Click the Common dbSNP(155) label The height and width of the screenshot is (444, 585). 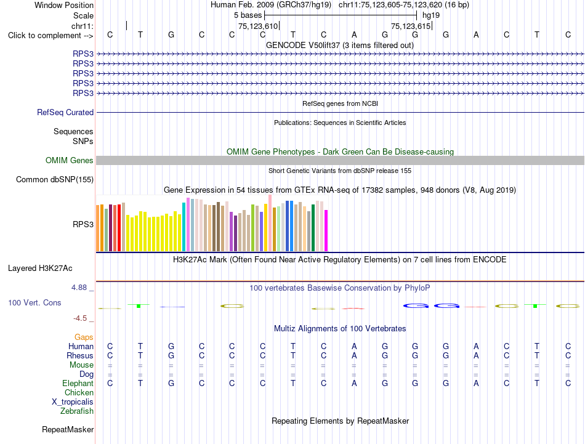(54, 179)
